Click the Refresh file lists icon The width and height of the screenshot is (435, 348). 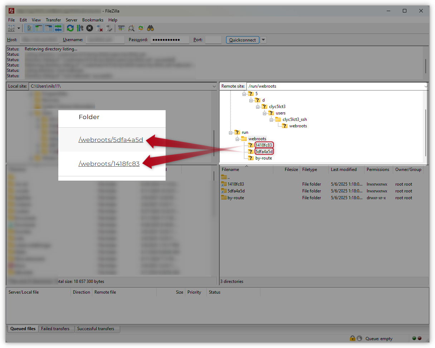[70, 28]
